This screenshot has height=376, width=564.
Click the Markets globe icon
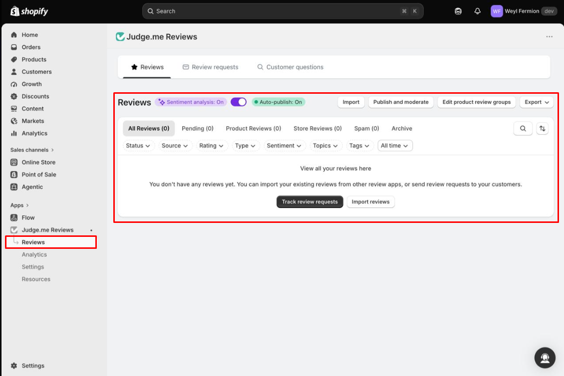pos(14,121)
